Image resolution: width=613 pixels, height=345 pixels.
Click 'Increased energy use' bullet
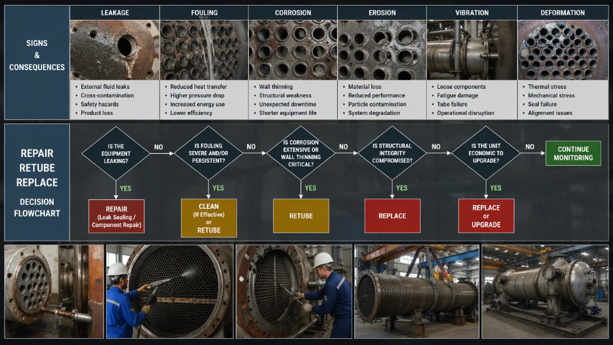[197, 104]
